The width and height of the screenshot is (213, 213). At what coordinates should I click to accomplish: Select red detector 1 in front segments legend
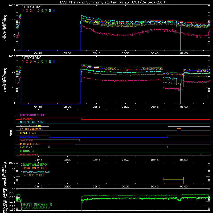pos(23,11)
